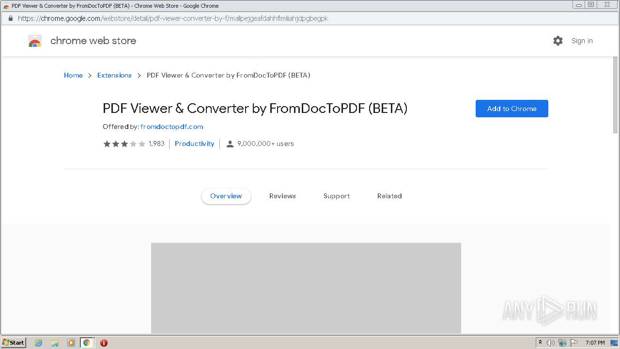Select the Overview tab
The width and height of the screenshot is (620, 349).
(x=226, y=196)
